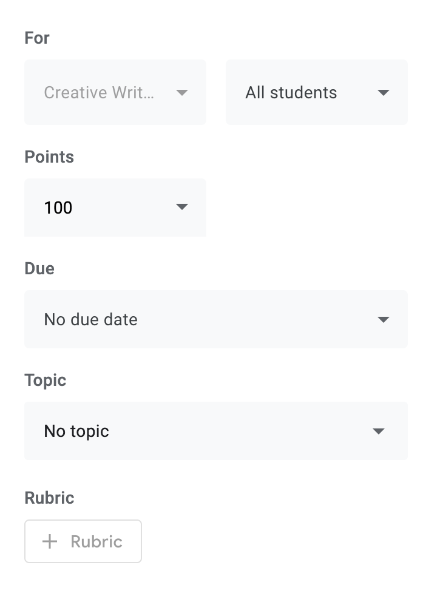Click the arrow next to All students

pyautogui.click(x=383, y=93)
